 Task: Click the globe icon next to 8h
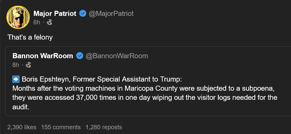coord(28,65)
